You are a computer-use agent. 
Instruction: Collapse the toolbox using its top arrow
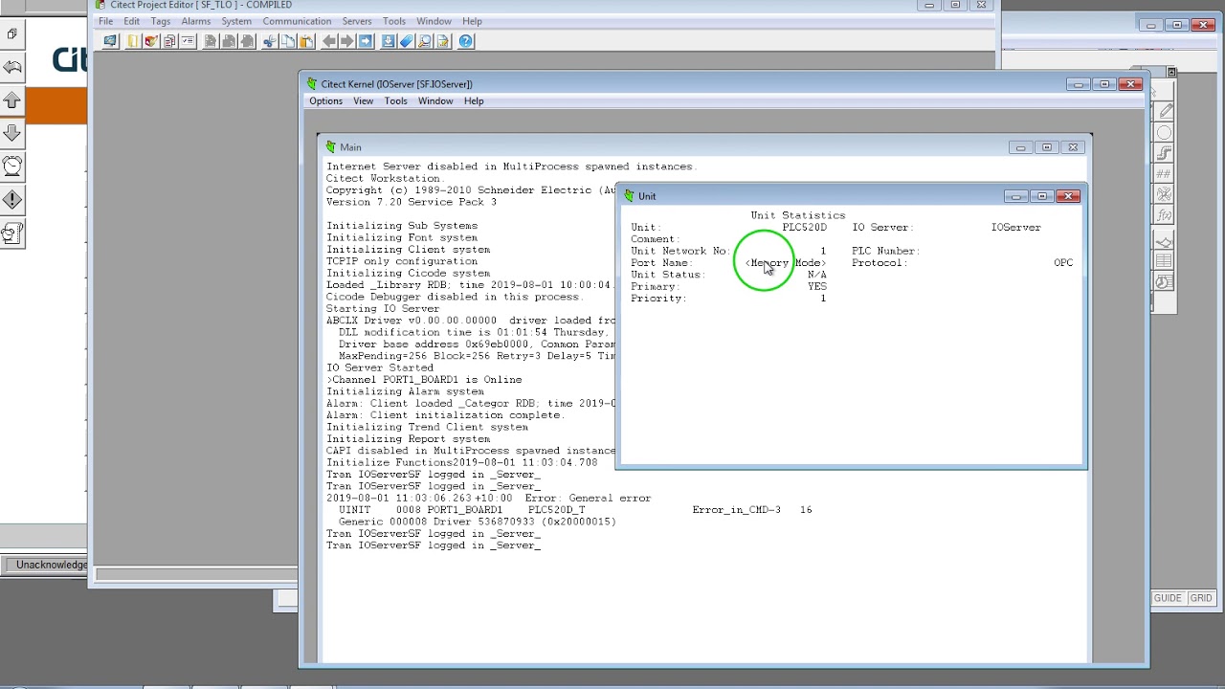[1171, 73]
